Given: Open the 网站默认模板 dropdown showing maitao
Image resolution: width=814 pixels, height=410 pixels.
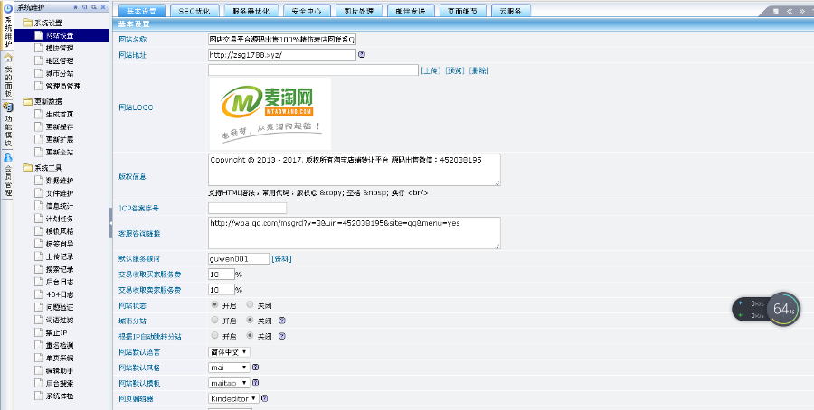Looking at the screenshot, I should (229, 383).
